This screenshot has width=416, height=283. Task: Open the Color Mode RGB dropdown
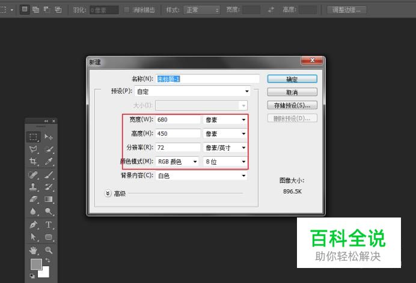click(x=177, y=162)
